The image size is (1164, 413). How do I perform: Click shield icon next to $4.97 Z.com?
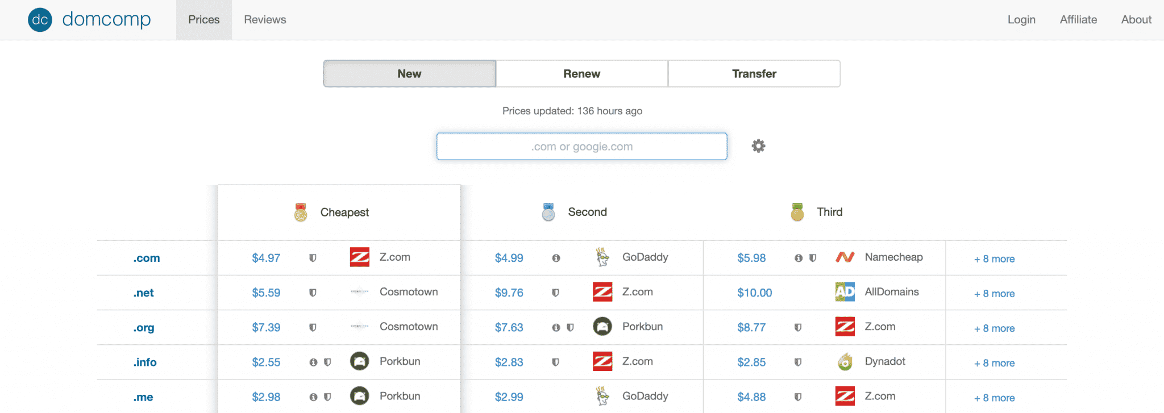[313, 258]
